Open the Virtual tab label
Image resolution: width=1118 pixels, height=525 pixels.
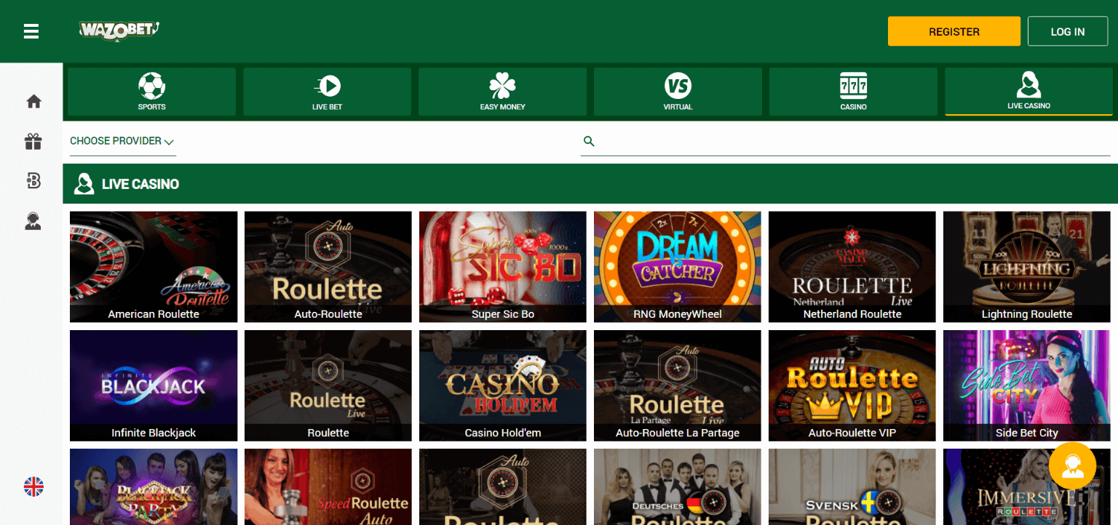point(678,107)
